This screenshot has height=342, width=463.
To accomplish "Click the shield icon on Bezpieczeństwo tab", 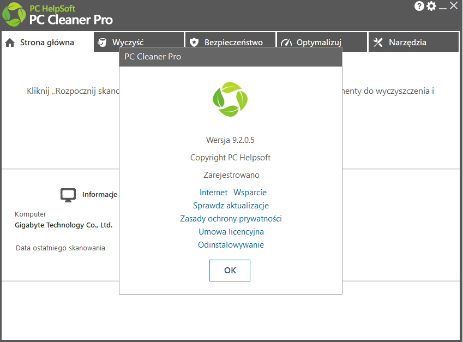I will click(194, 43).
